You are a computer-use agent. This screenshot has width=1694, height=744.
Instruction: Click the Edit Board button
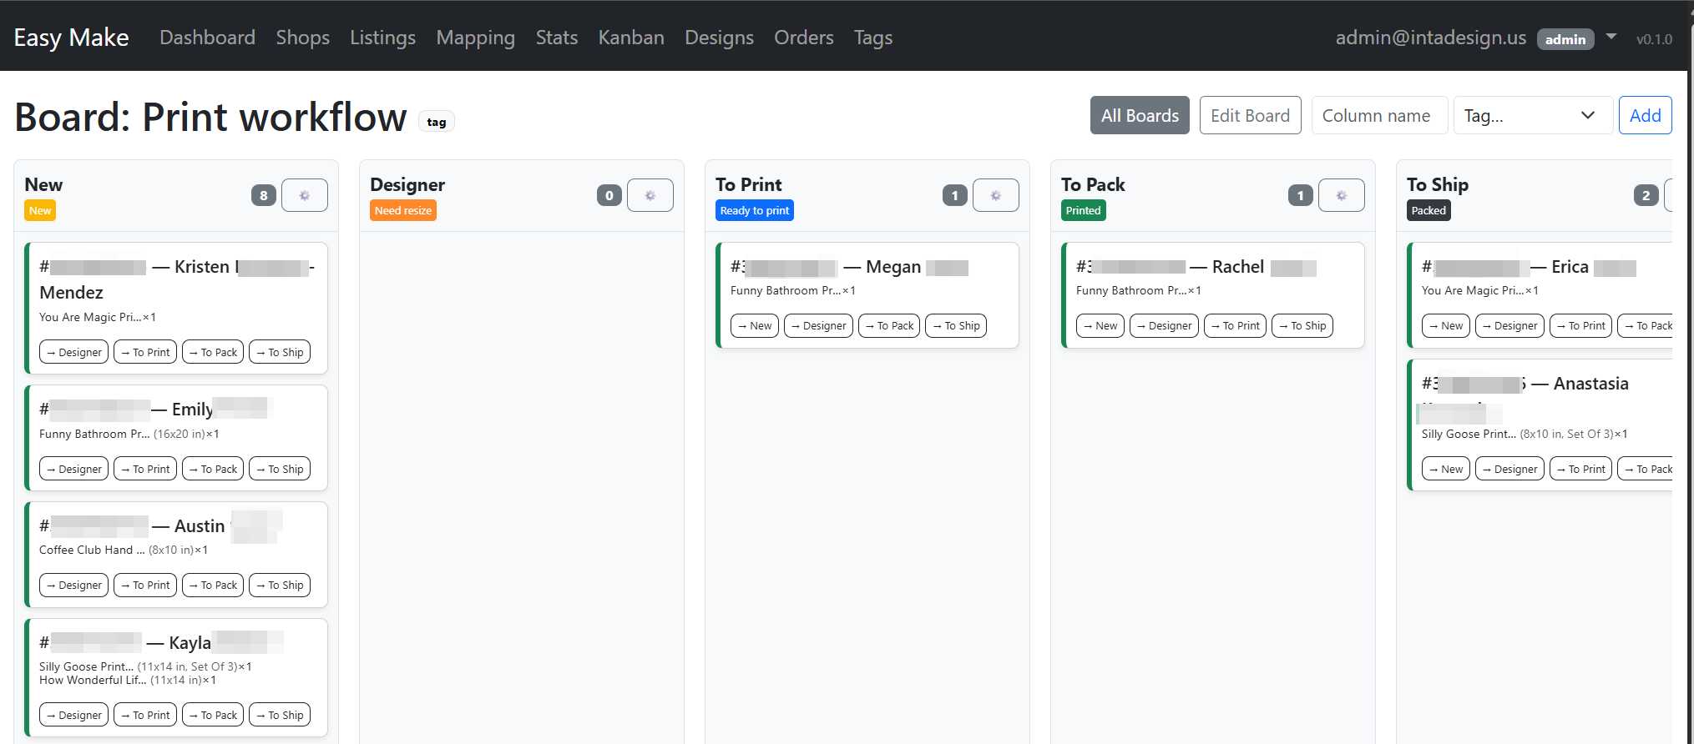click(x=1250, y=116)
